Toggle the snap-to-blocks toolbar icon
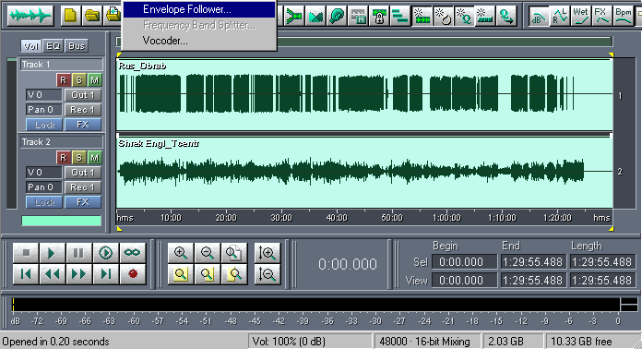The image size is (642, 349). point(422,17)
